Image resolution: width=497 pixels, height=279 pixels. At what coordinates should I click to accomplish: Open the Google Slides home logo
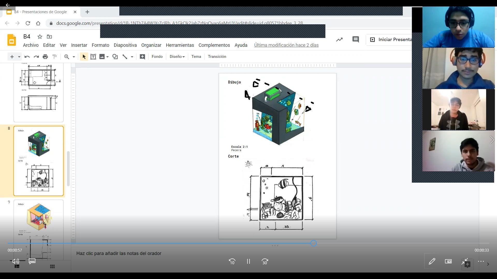12,40
